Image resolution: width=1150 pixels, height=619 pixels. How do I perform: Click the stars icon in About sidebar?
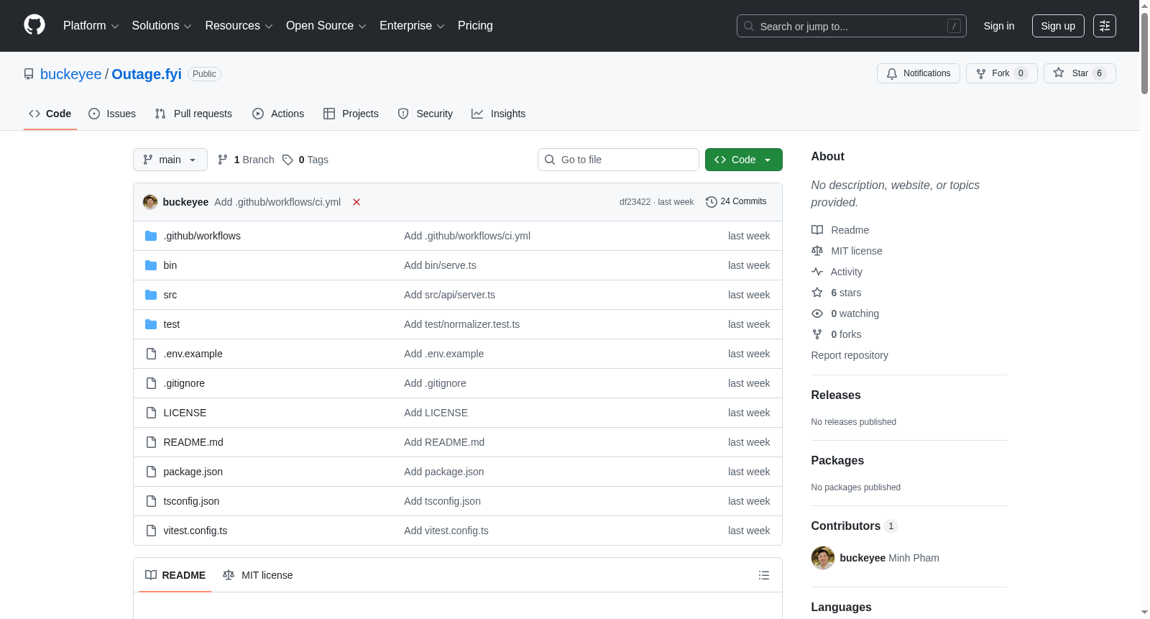pos(817,293)
